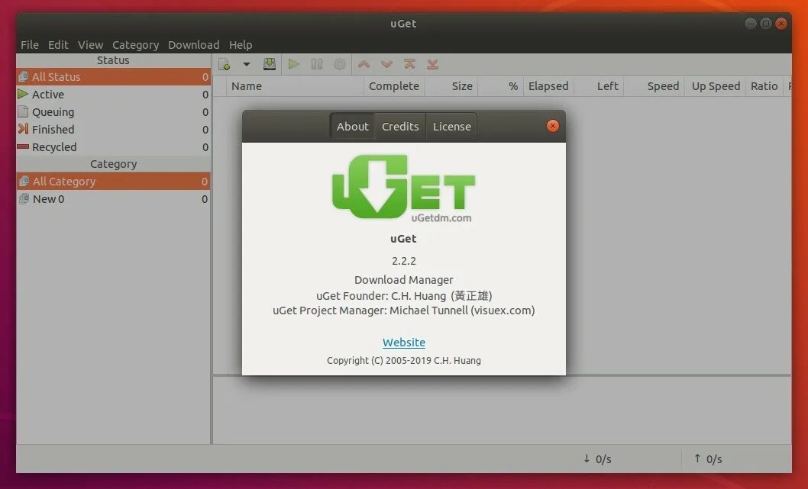Click the new download toolbar icon
This screenshot has height=489, width=808.
[x=225, y=64]
